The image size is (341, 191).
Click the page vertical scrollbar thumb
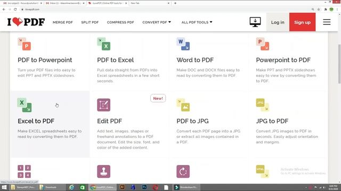point(339,64)
